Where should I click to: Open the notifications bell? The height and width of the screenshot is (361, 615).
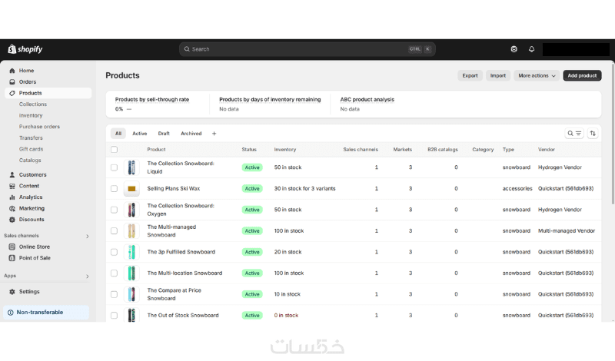(x=531, y=49)
